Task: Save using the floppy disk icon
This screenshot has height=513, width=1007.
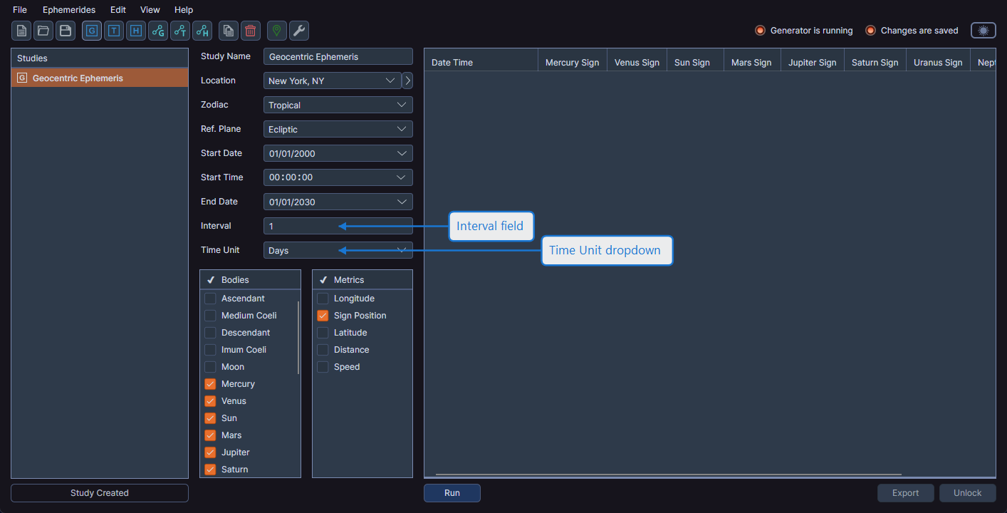Action: (66, 31)
